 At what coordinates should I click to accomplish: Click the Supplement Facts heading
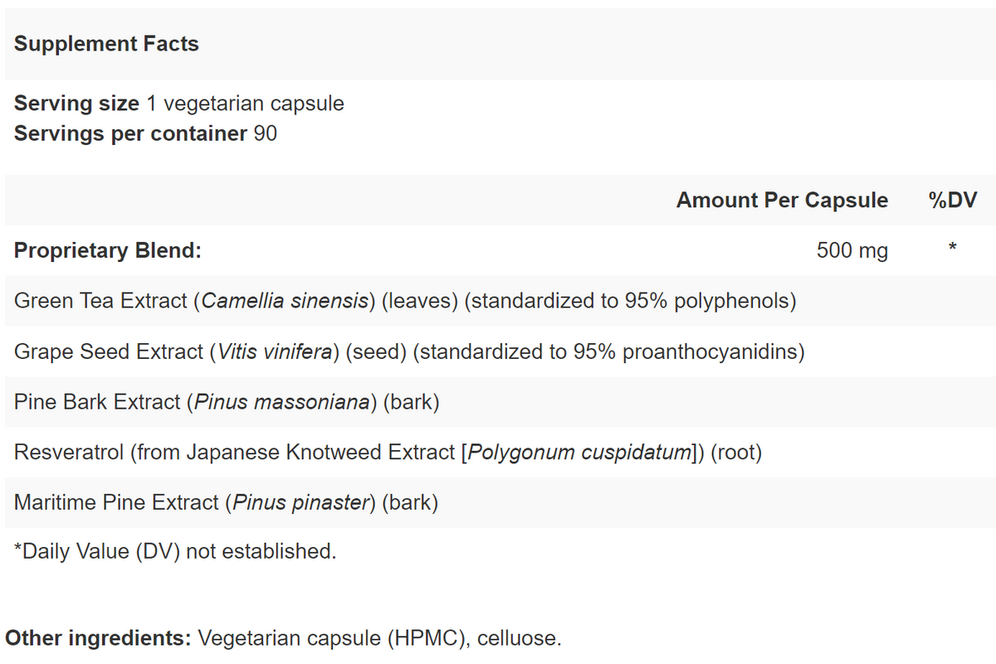tap(106, 44)
